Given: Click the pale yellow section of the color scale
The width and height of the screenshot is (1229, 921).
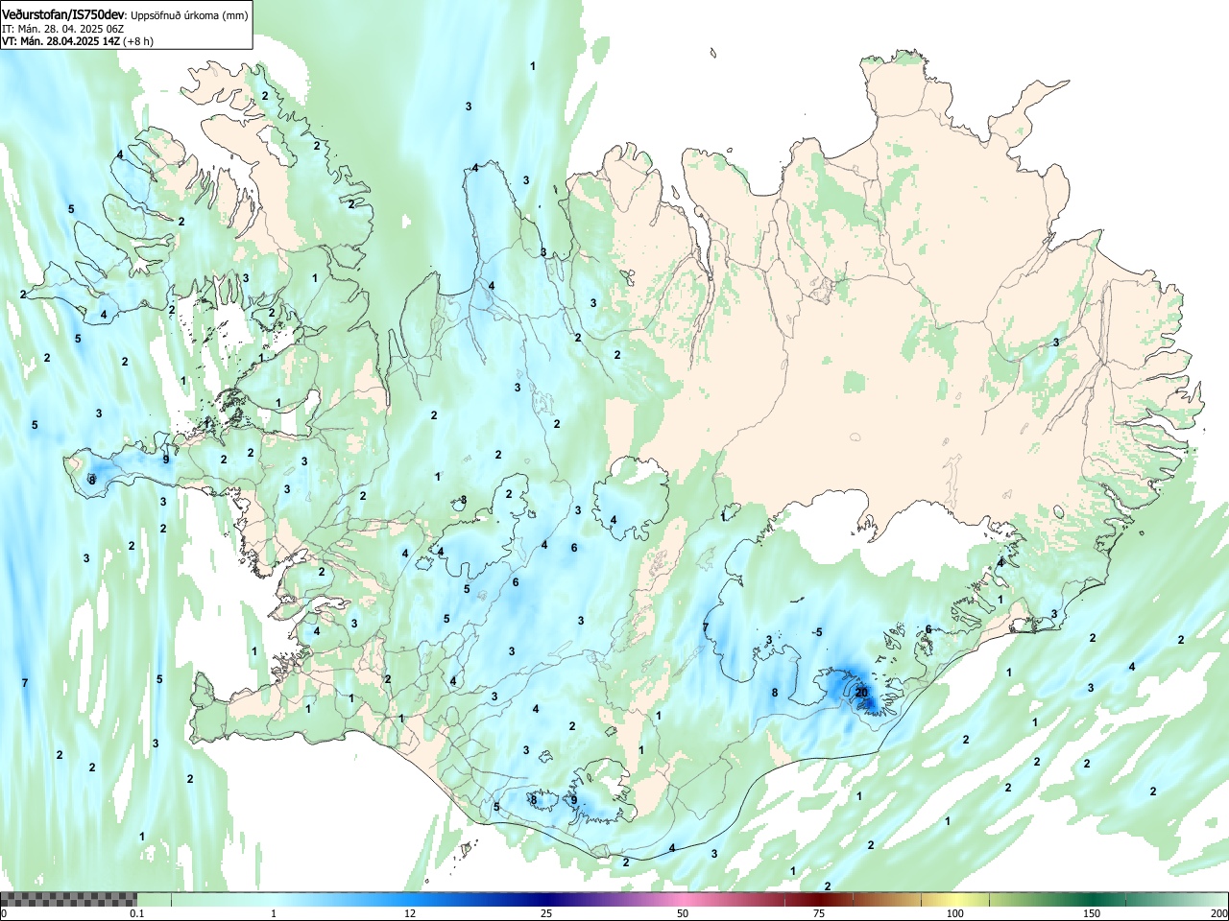Looking at the screenshot, I should coord(955,899).
